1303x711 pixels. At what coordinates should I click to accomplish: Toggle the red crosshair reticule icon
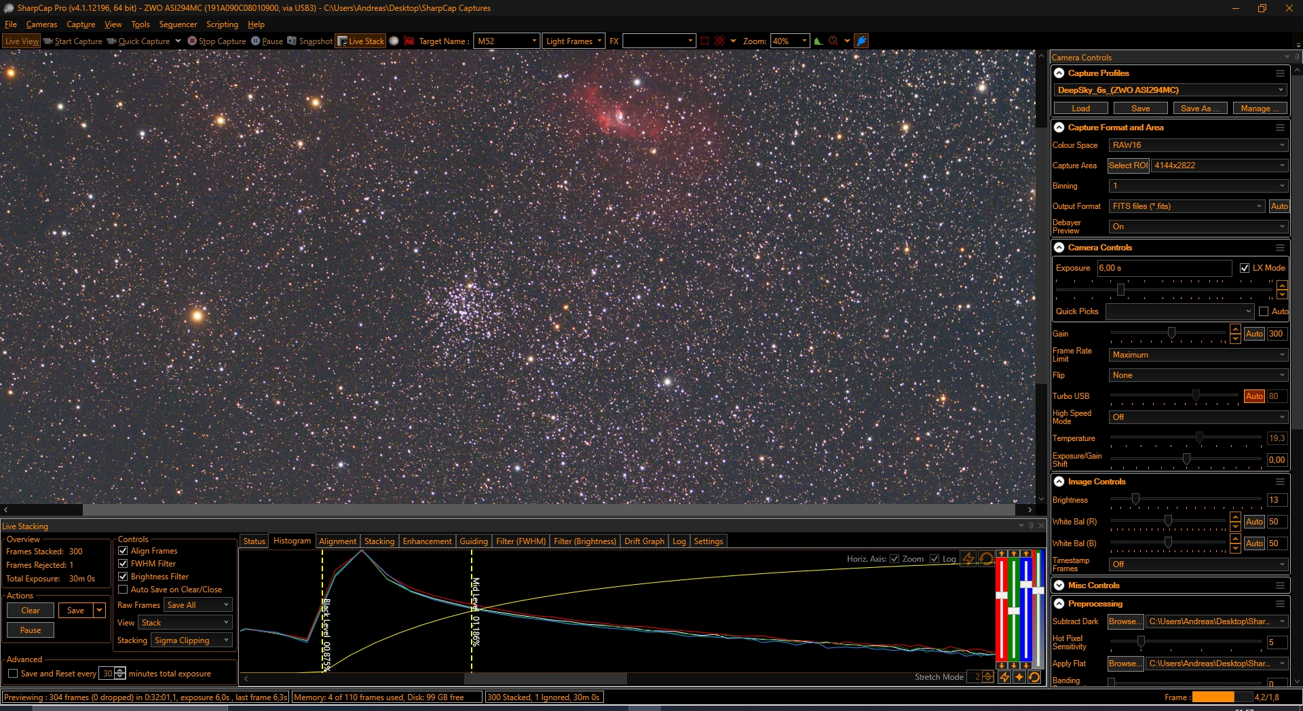pos(719,41)
